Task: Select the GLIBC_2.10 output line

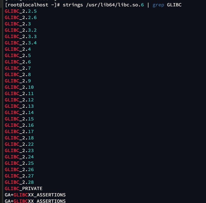Action: point(19,87)
